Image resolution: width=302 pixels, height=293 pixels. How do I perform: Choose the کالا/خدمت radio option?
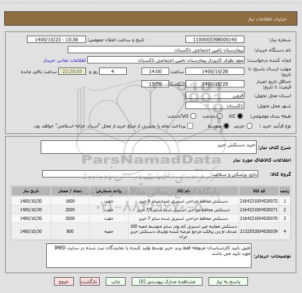point(193,116)
